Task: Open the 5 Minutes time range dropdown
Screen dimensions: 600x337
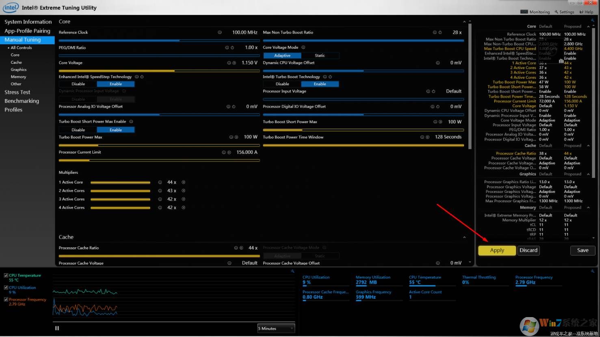Action: click(276, 328)
